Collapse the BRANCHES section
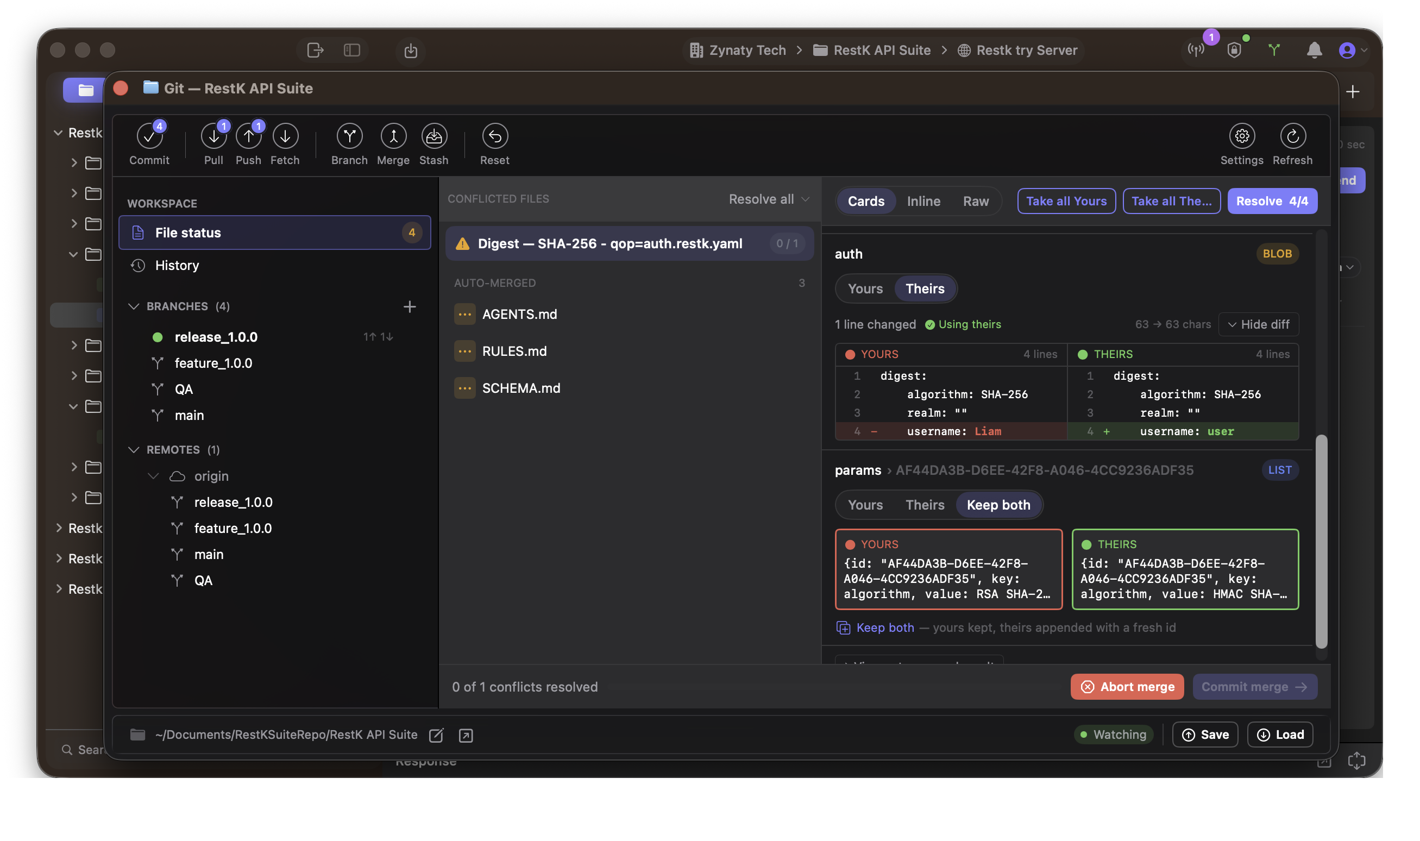Screen dimensions: 1420x841 point(133,306)
